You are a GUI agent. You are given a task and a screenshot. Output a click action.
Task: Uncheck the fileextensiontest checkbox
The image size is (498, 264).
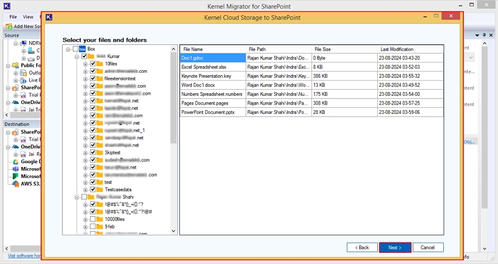tap(93, 78)
